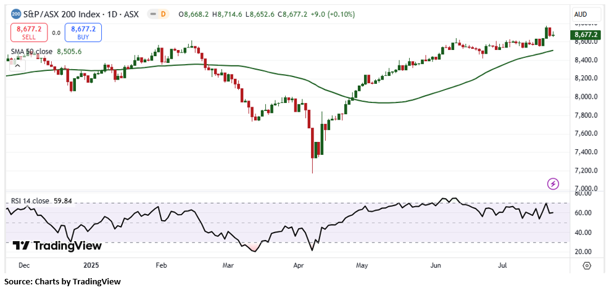Click the high price H8,714.6
The image size is (609, 293).
point(226,14)
